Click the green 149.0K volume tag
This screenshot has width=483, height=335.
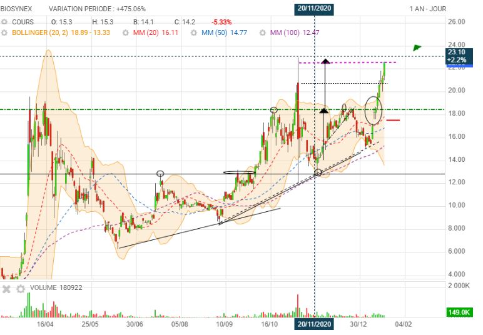[x=459, y=312]
